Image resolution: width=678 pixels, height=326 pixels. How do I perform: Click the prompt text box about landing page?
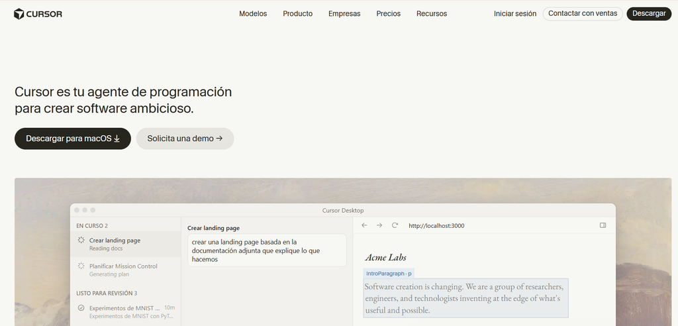coord(267,250)
